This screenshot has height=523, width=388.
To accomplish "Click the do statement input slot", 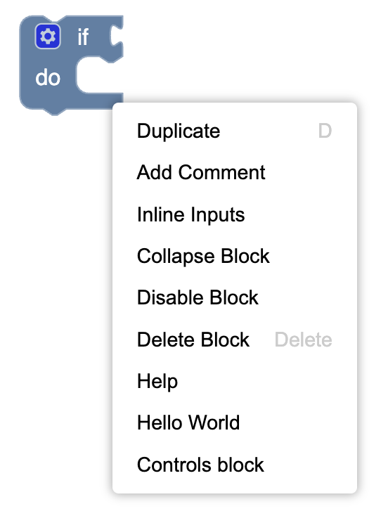I will tap(99, 76).
